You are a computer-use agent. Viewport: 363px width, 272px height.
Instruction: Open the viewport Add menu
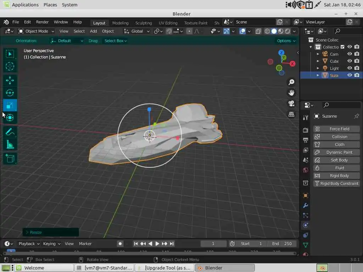93,31
